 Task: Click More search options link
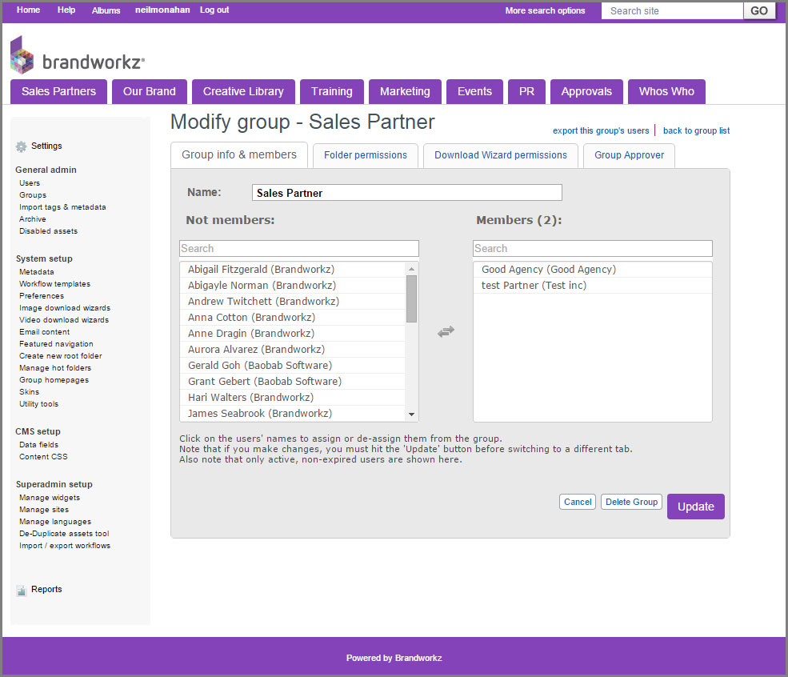(x=545, y=10)
